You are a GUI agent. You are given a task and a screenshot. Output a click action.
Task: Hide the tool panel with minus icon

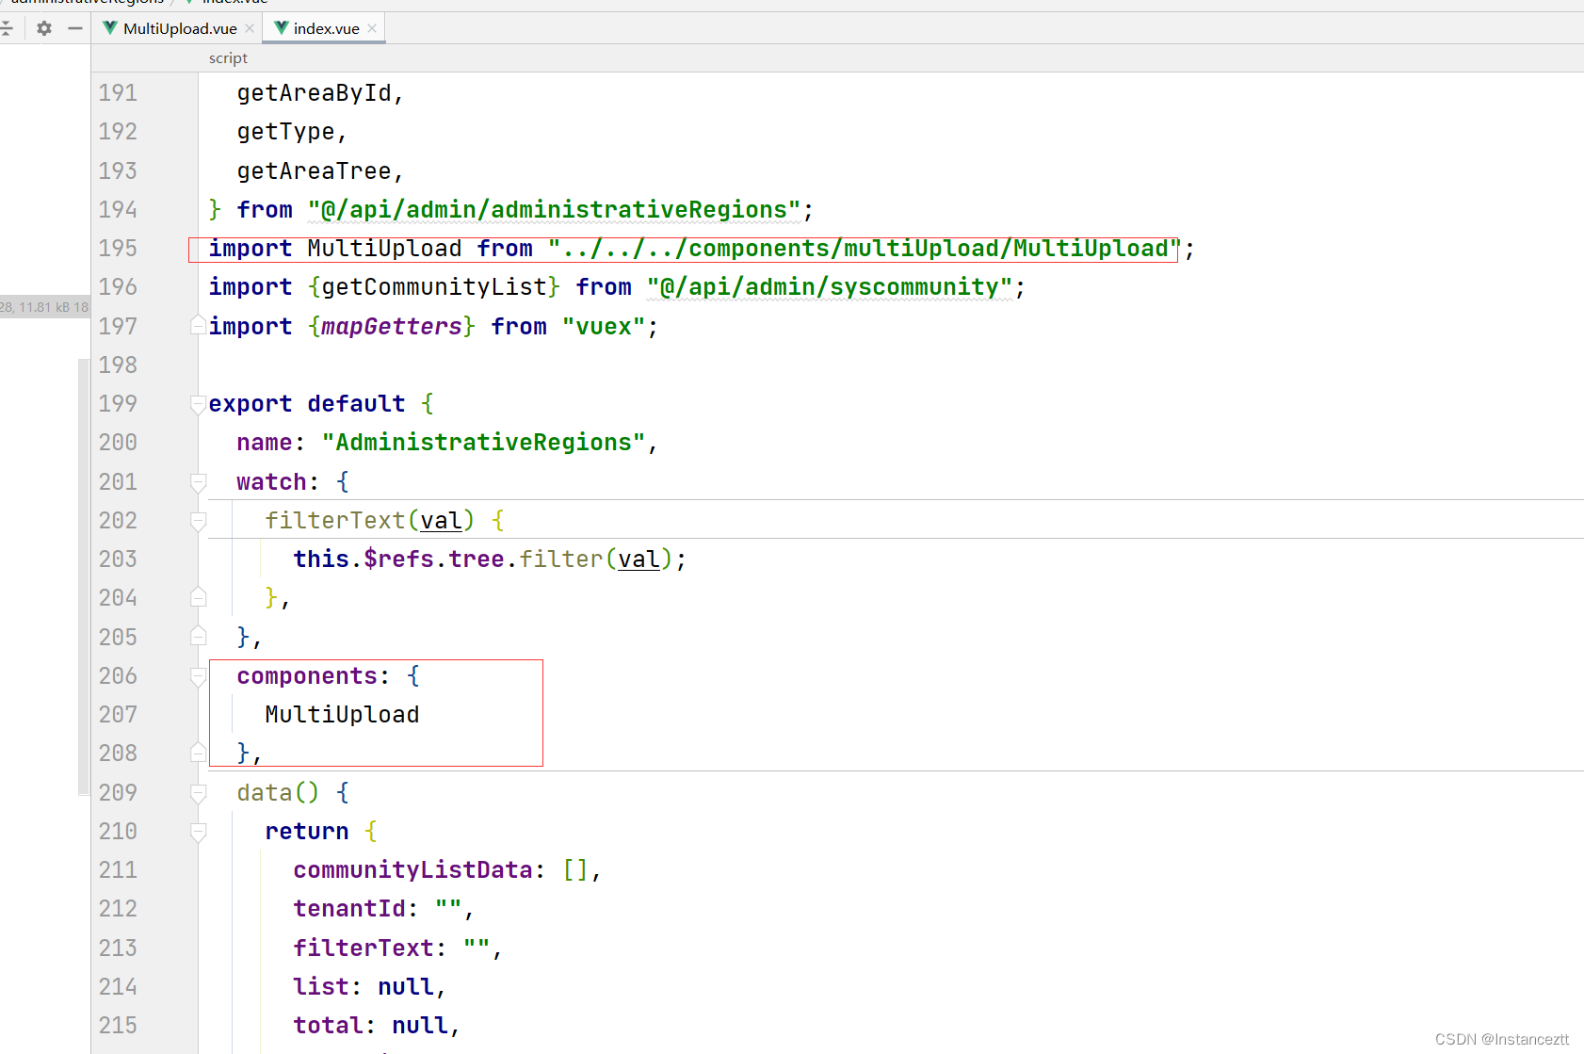(75, 28)
